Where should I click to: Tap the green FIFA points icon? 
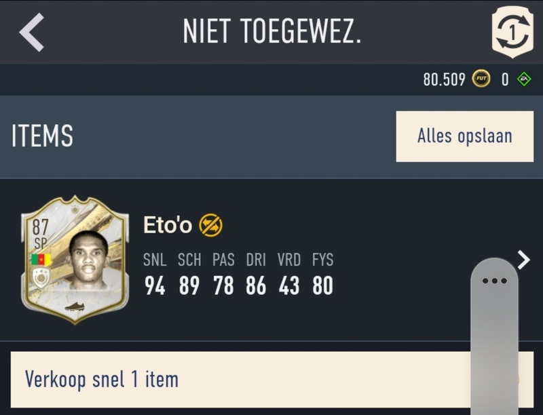[x=524, y=79]
